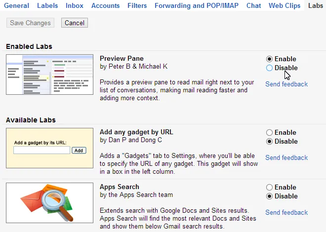Click the Apps Search magnifier thumbnail
326x232 pixels.
pos(50,202)
